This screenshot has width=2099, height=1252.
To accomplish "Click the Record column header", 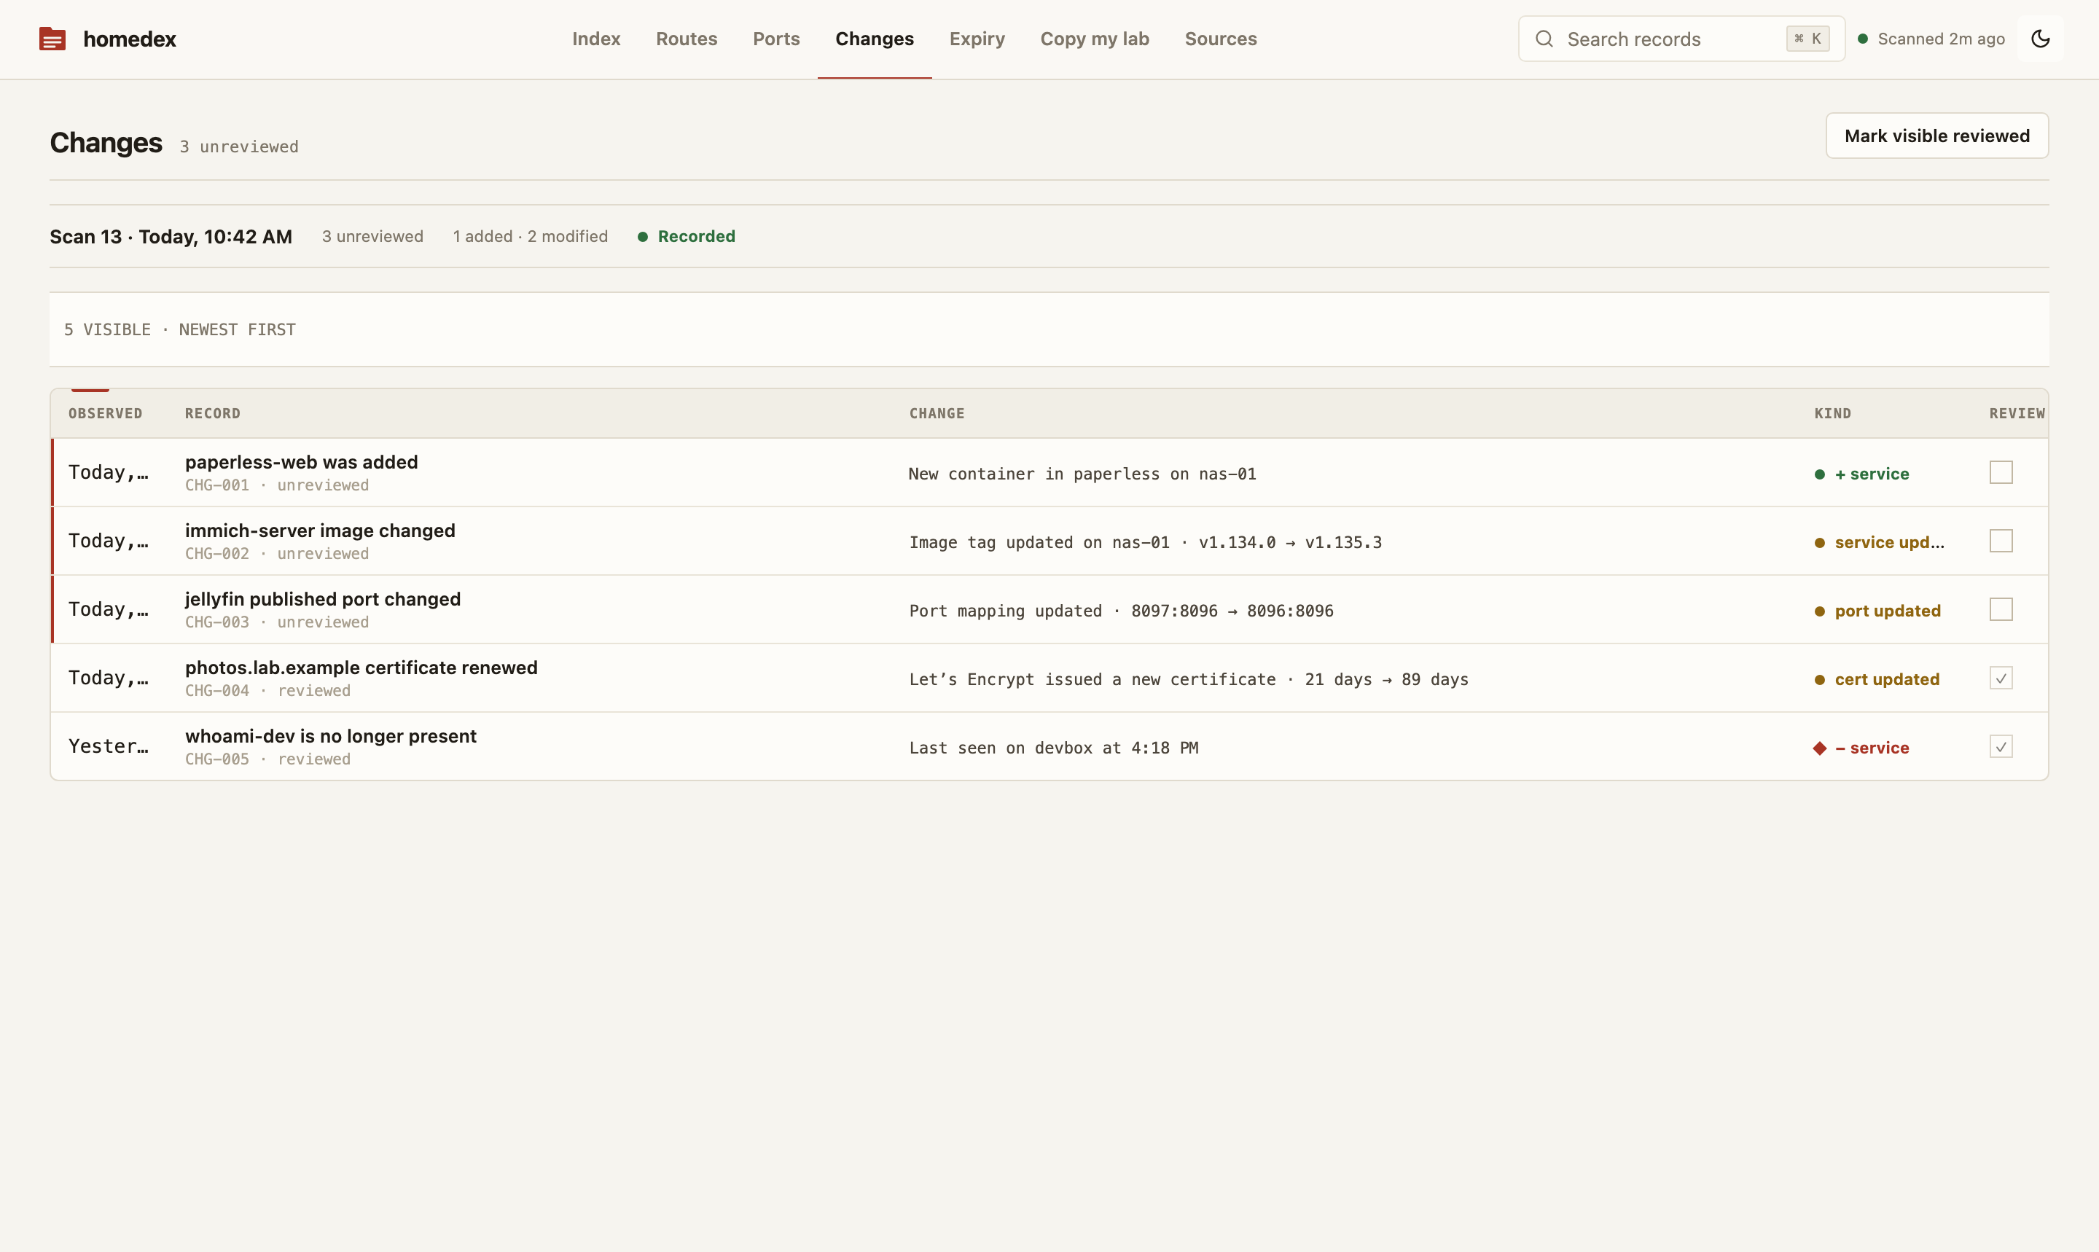I will pos(213,413).
